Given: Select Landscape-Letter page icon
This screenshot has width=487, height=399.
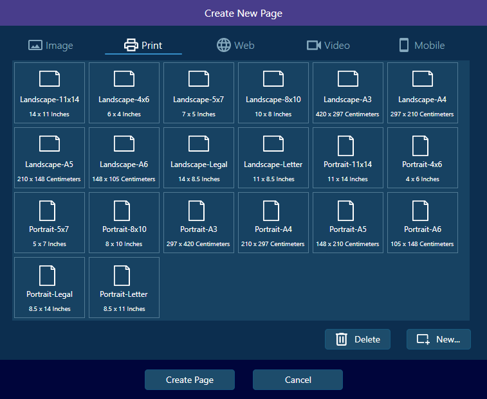Looking at the screenshot, I should coord(273,144).
